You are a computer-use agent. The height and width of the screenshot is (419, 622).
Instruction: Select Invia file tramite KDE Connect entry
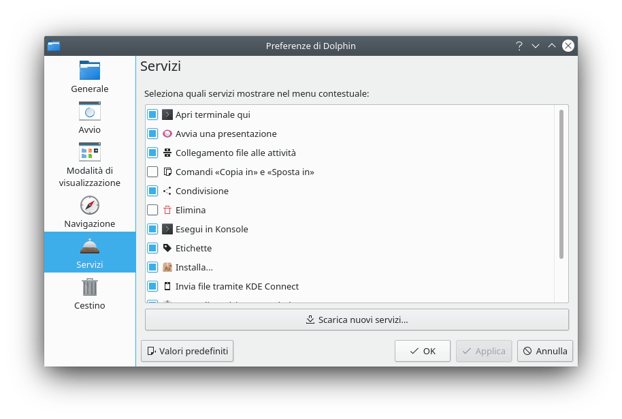click(x=237, y=287)
